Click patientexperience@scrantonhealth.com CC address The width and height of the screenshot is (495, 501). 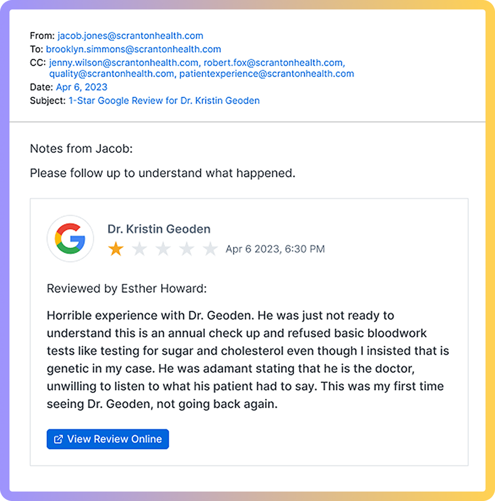pos(266,74)
